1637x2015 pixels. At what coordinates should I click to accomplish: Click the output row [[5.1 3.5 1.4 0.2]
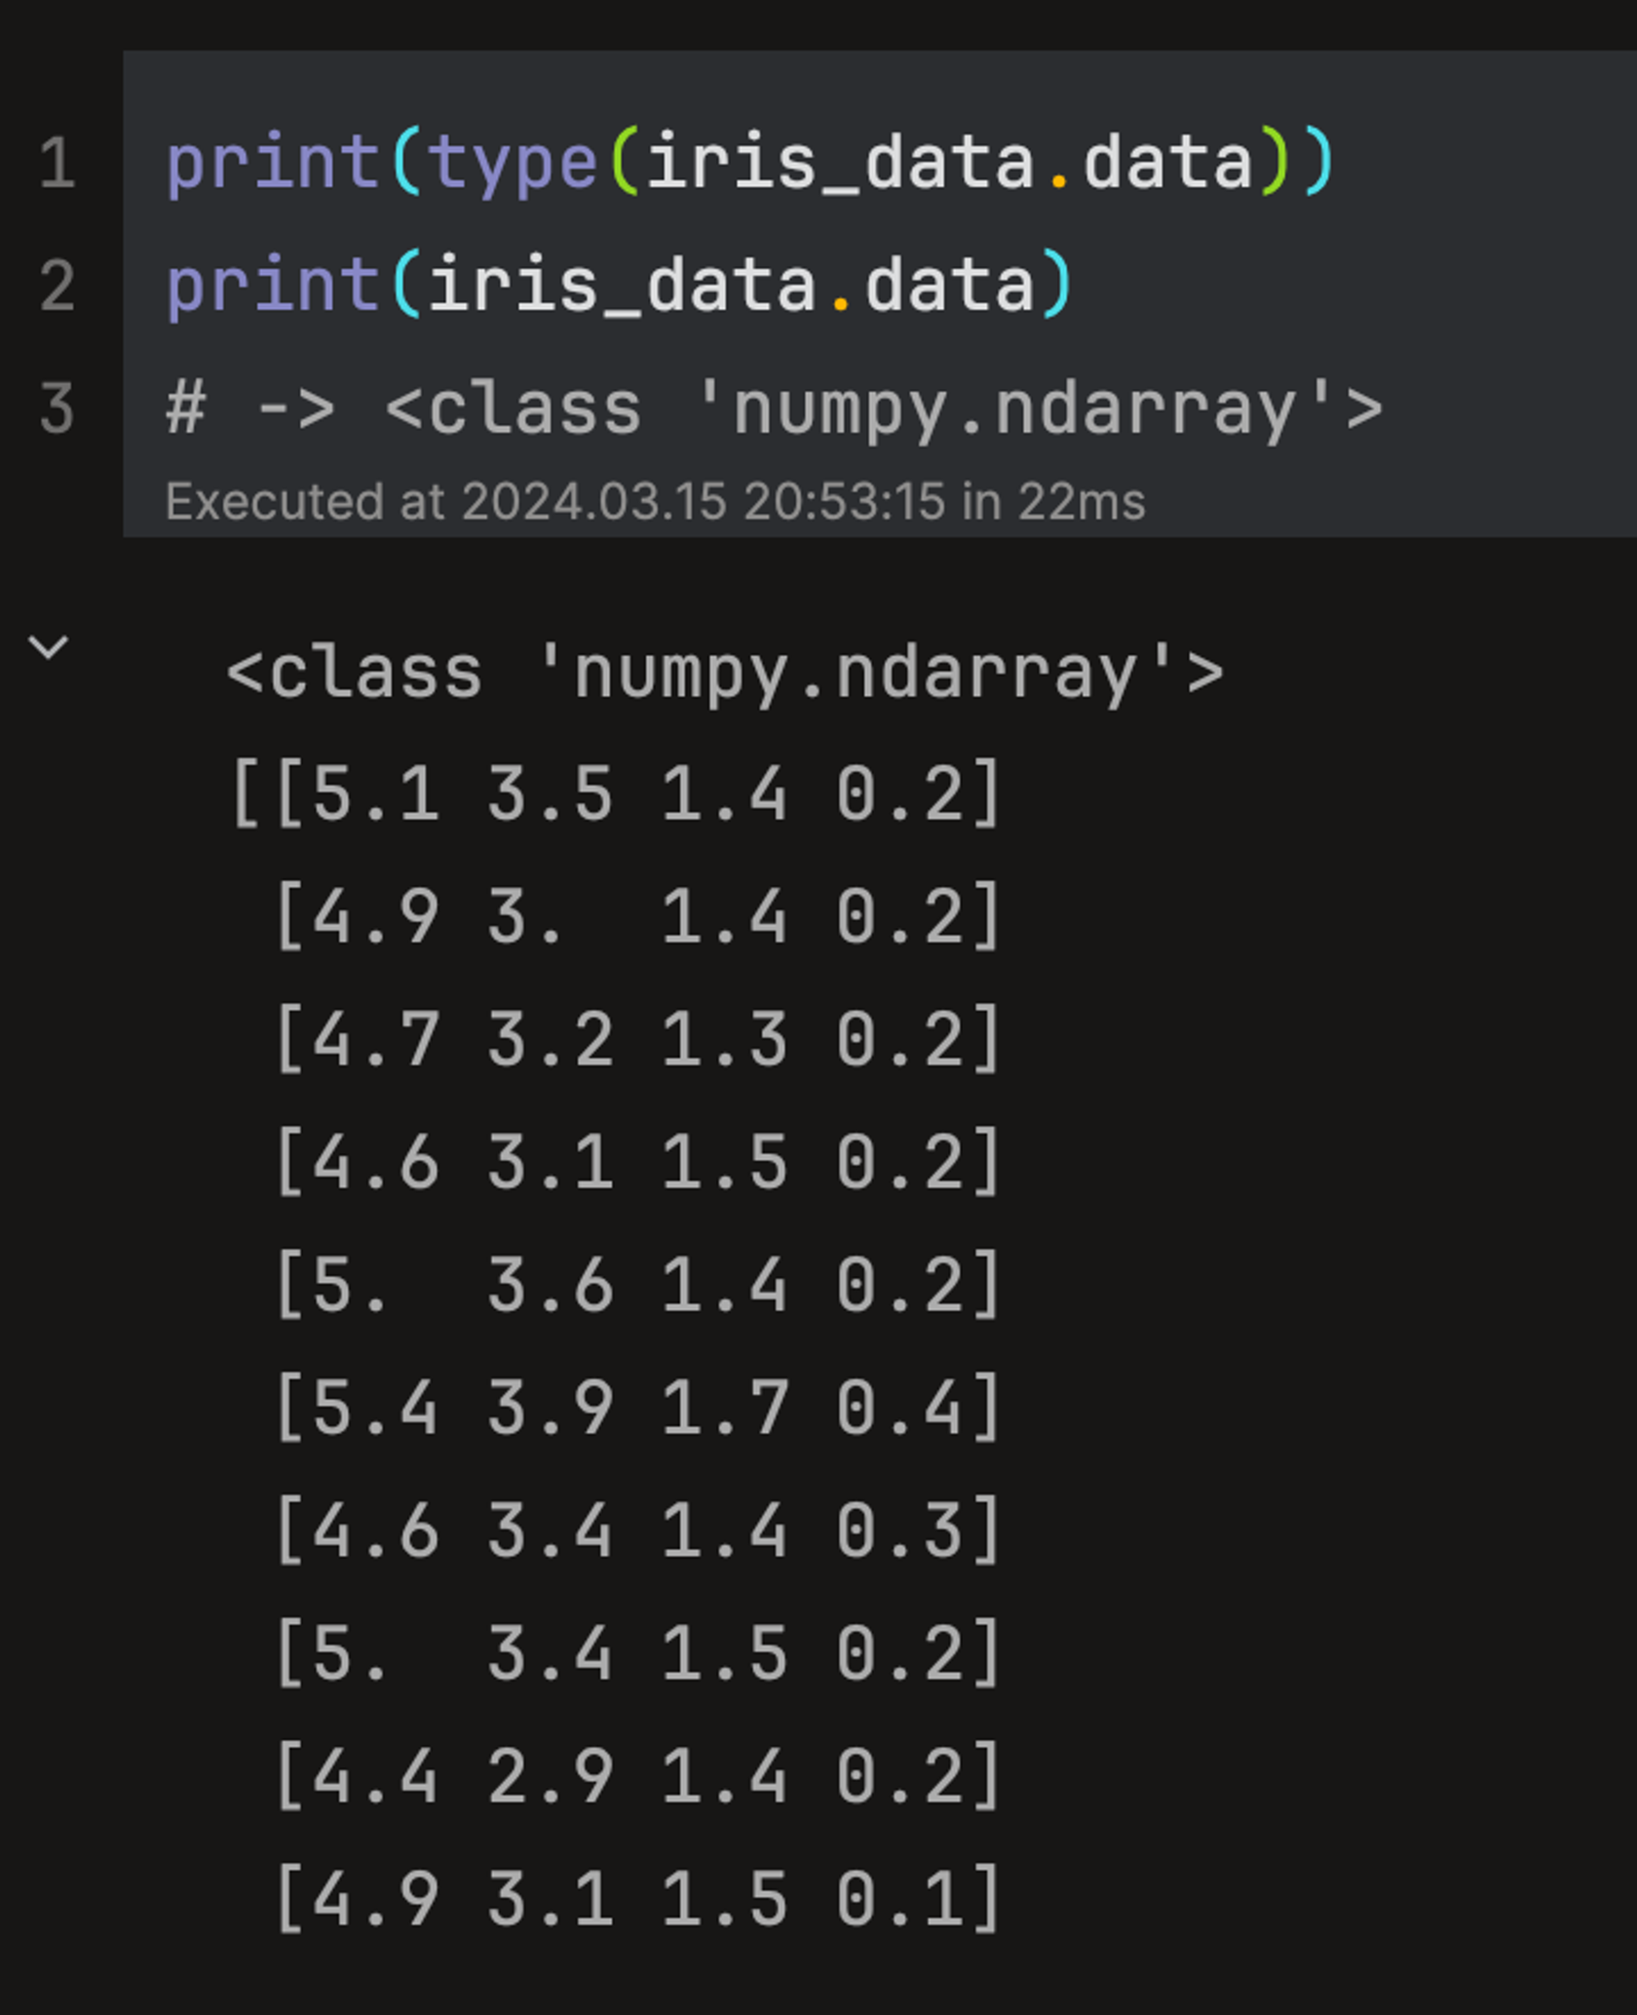pos(616,794)
